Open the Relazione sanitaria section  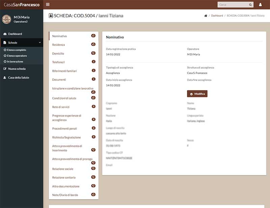(74, 178)
